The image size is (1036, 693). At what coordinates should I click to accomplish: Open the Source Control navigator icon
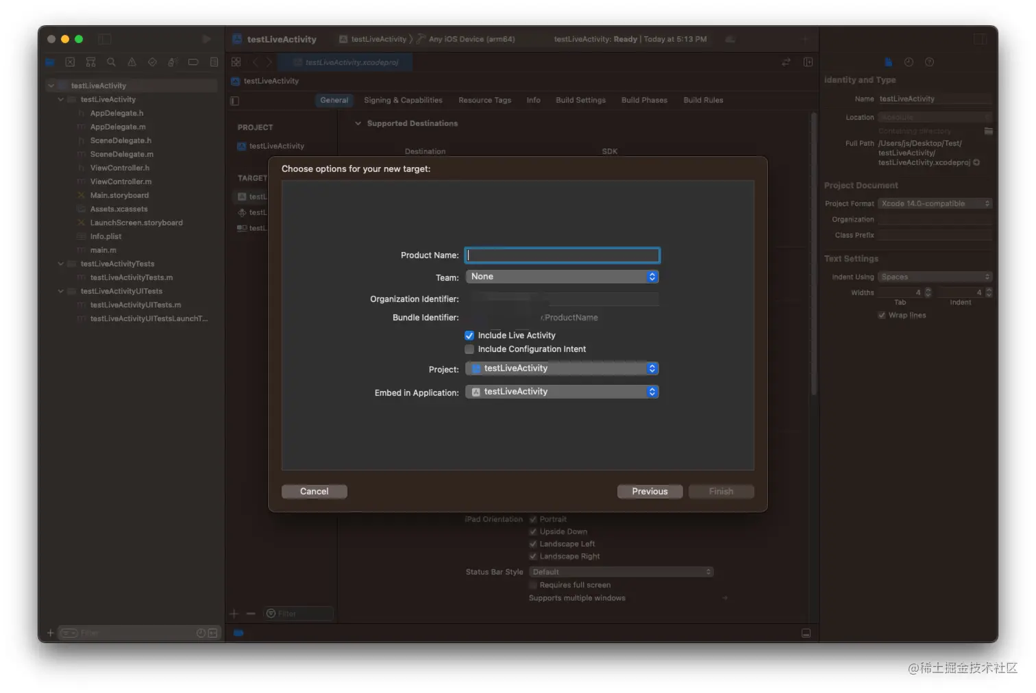[x=70, y=62]
